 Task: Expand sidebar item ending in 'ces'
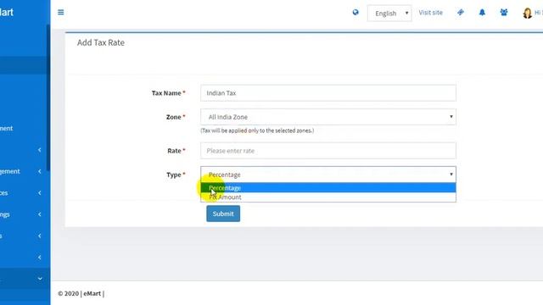click(20, 192)
